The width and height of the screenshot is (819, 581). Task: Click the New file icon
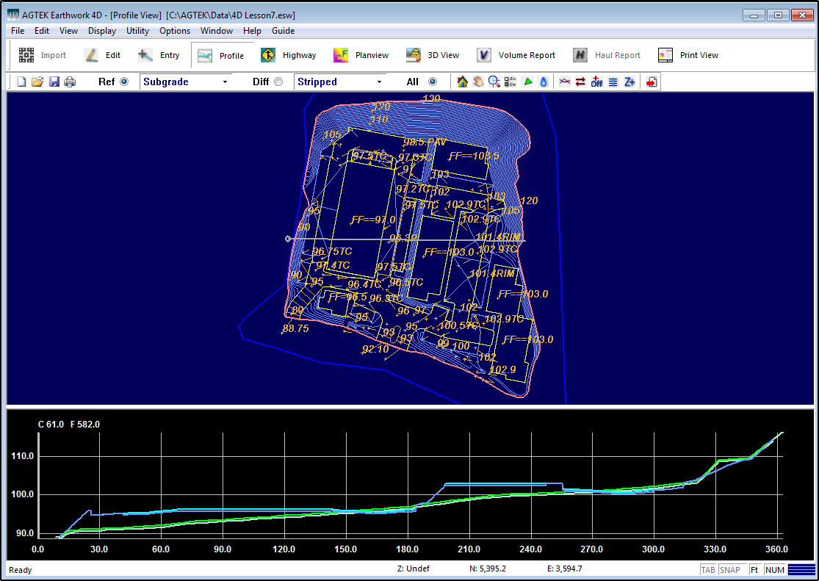click(21, 82)
